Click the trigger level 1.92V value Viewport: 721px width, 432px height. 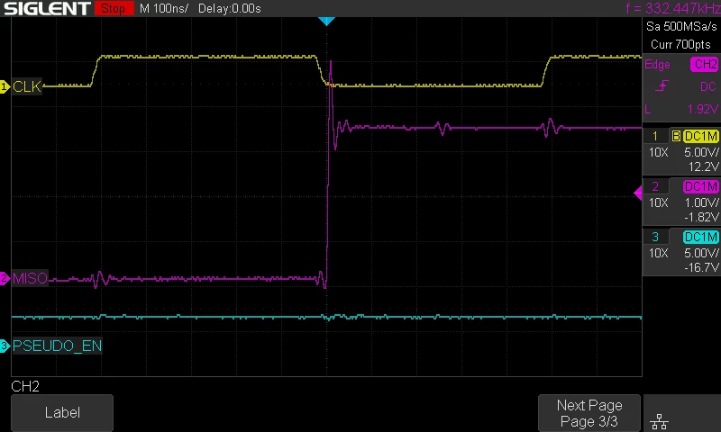pyautogui.click(x=703, y=109)
